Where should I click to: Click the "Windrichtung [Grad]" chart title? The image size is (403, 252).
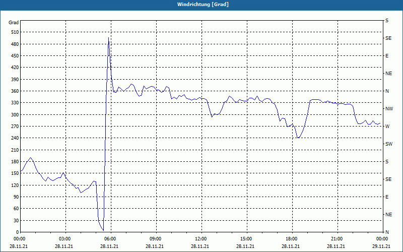[x=203, y=5]
